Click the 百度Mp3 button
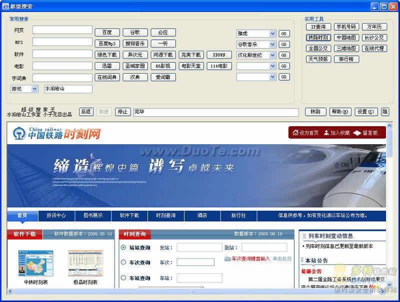400x302 pixels. pos(107,44)
